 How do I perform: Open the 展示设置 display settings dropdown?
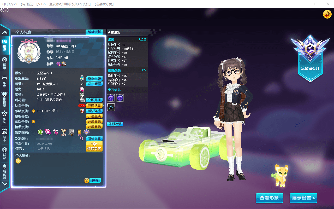[304, 198]
